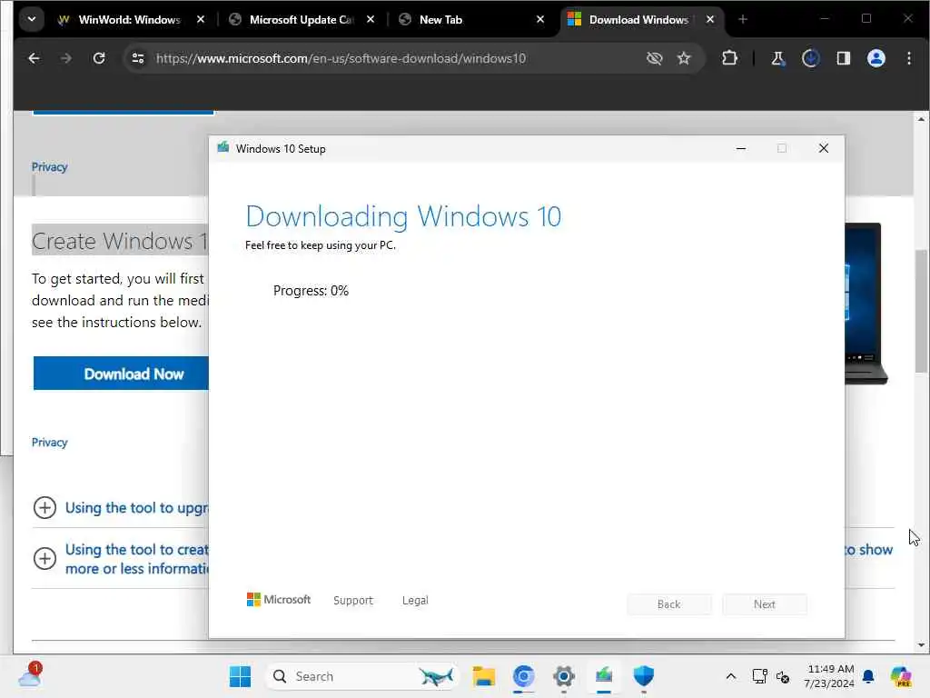Open the weather widget on taskbar

(30, 675)
